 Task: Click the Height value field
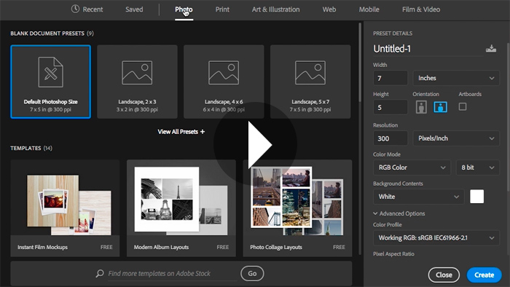391,107
